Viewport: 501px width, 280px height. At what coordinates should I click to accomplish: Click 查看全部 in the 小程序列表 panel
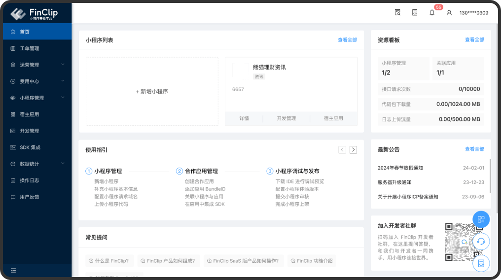[x=347, y=40]
